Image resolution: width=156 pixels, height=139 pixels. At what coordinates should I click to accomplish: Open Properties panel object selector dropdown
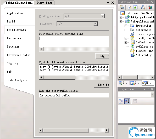point(152,95)
